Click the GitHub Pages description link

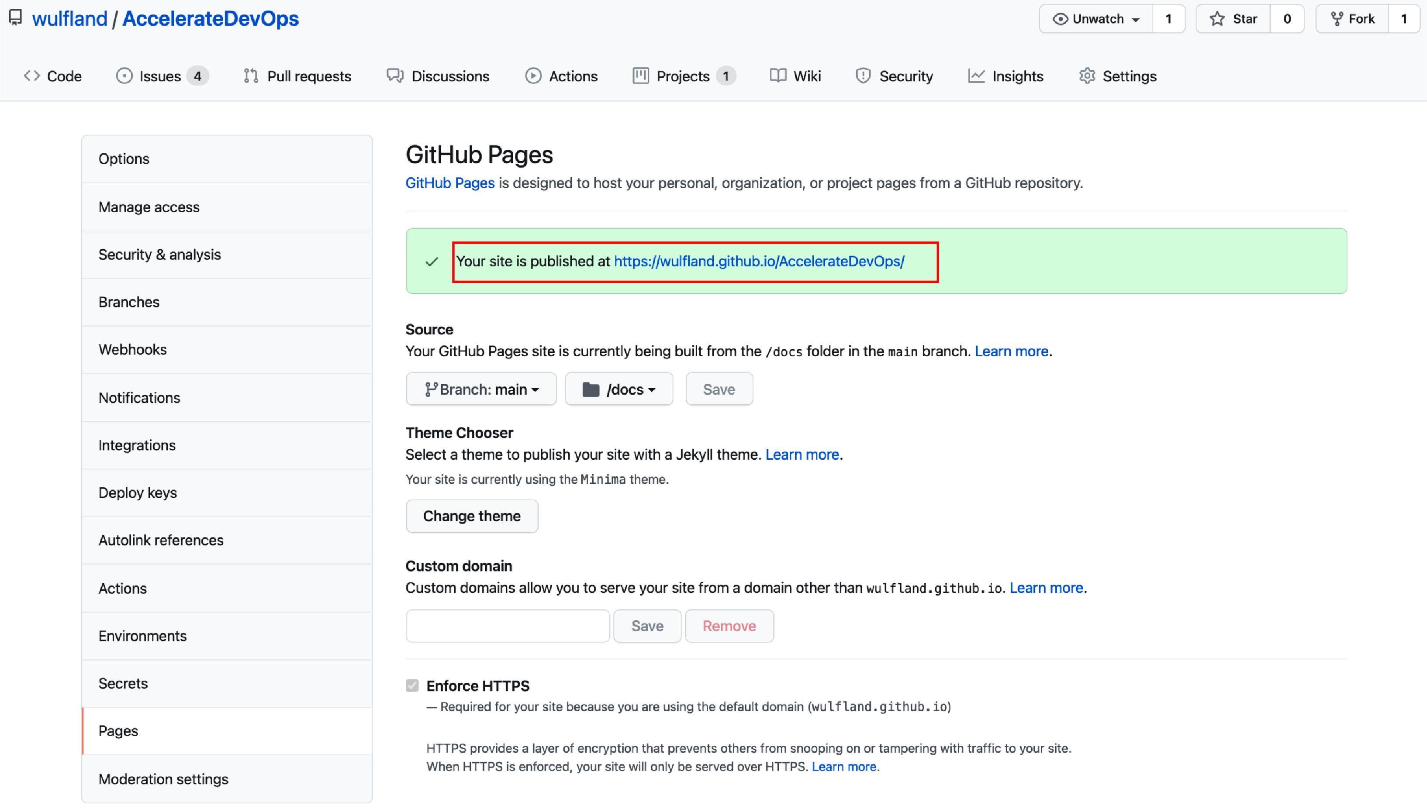point(450,183)
